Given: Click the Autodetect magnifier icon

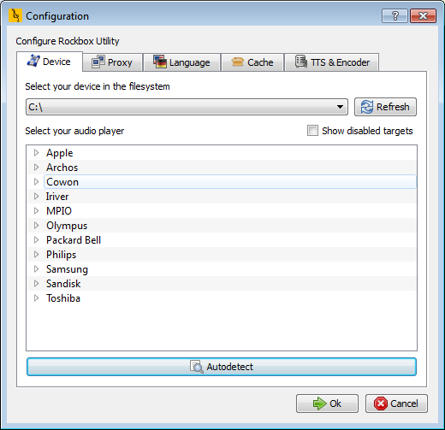Looking at the screenshot, I should [x=197, y=367].
